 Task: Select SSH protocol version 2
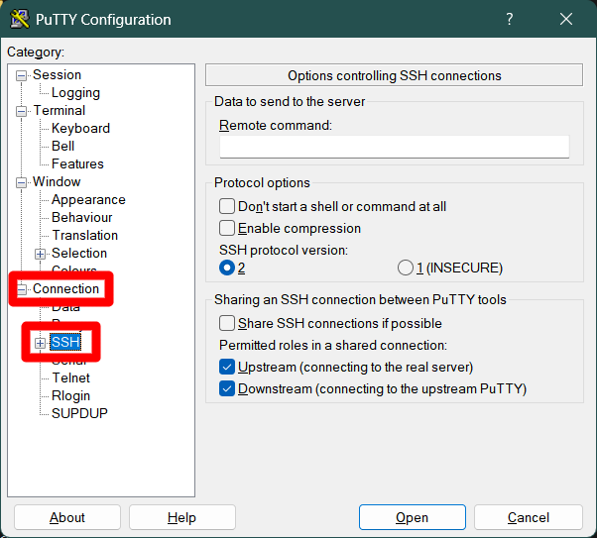227,268
